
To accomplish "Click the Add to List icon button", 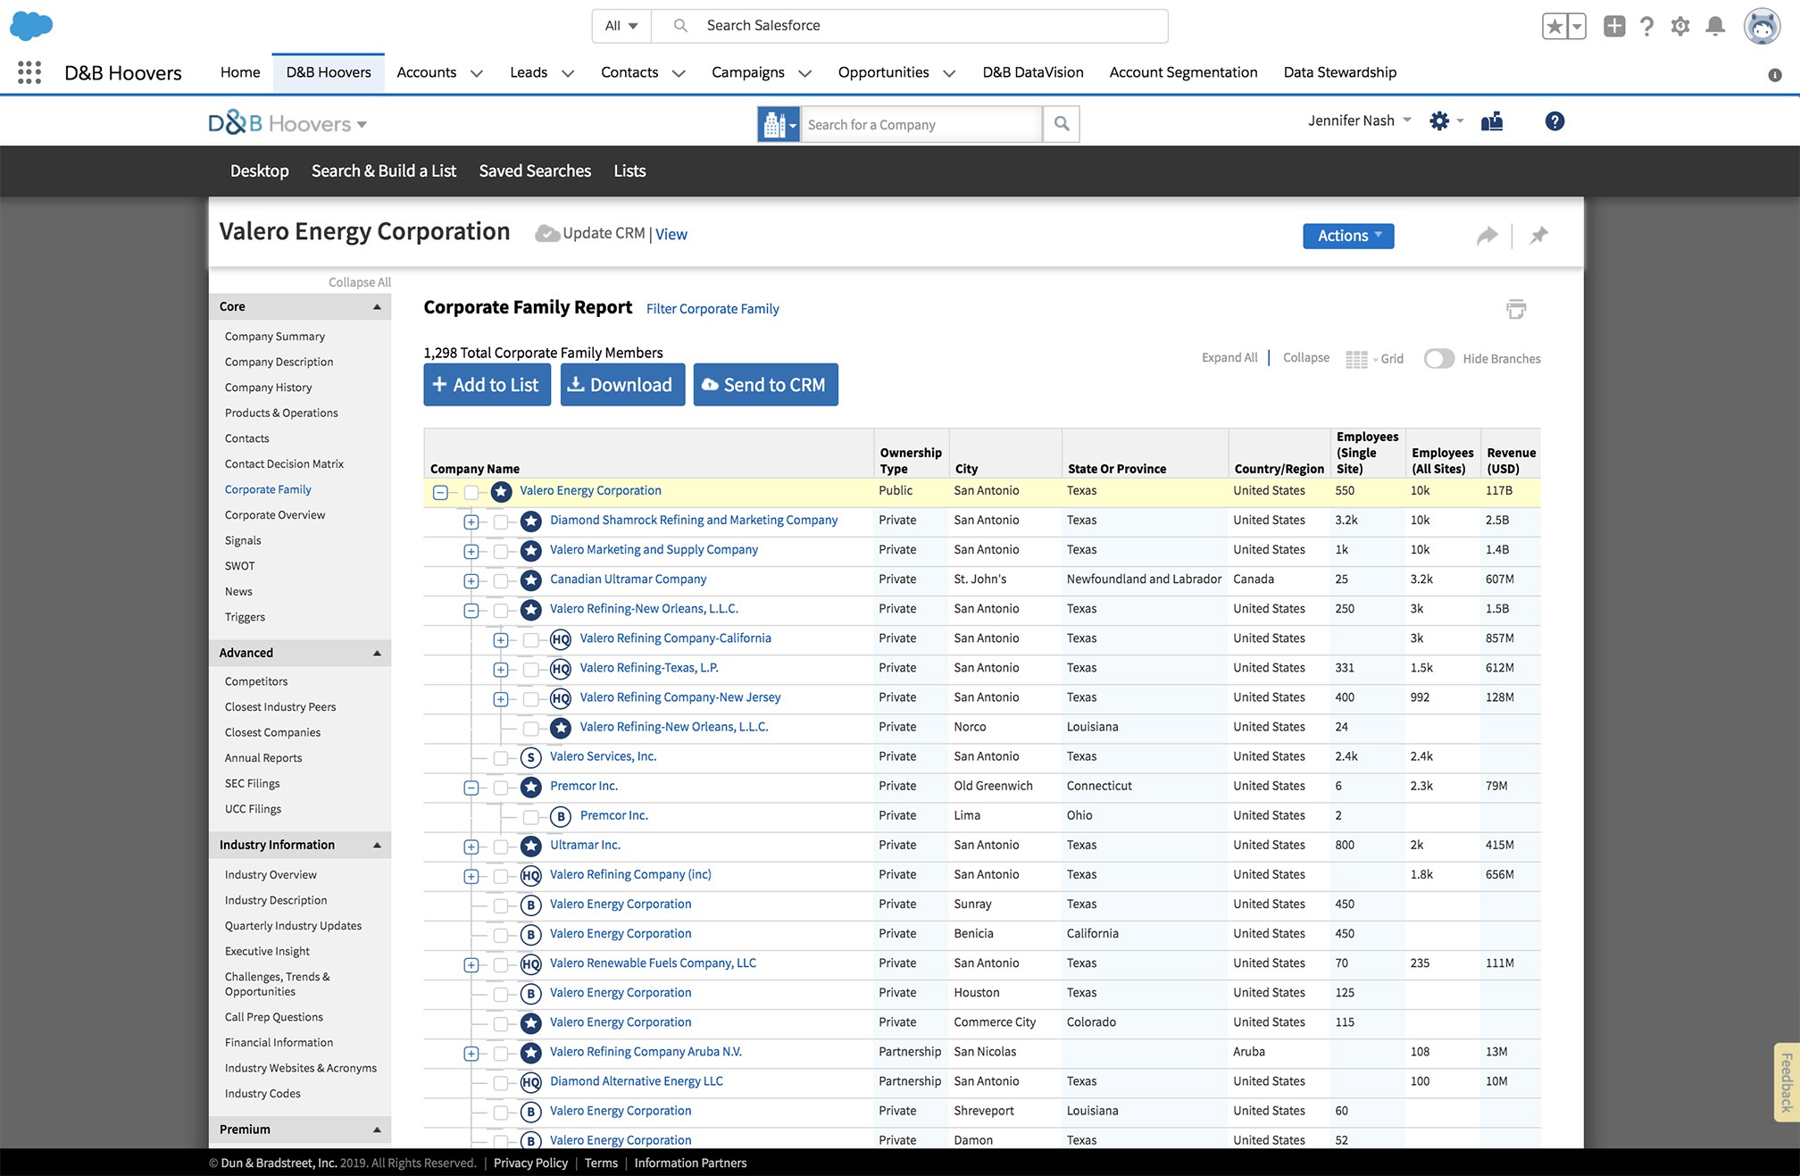I will click(x=486, y=385).
